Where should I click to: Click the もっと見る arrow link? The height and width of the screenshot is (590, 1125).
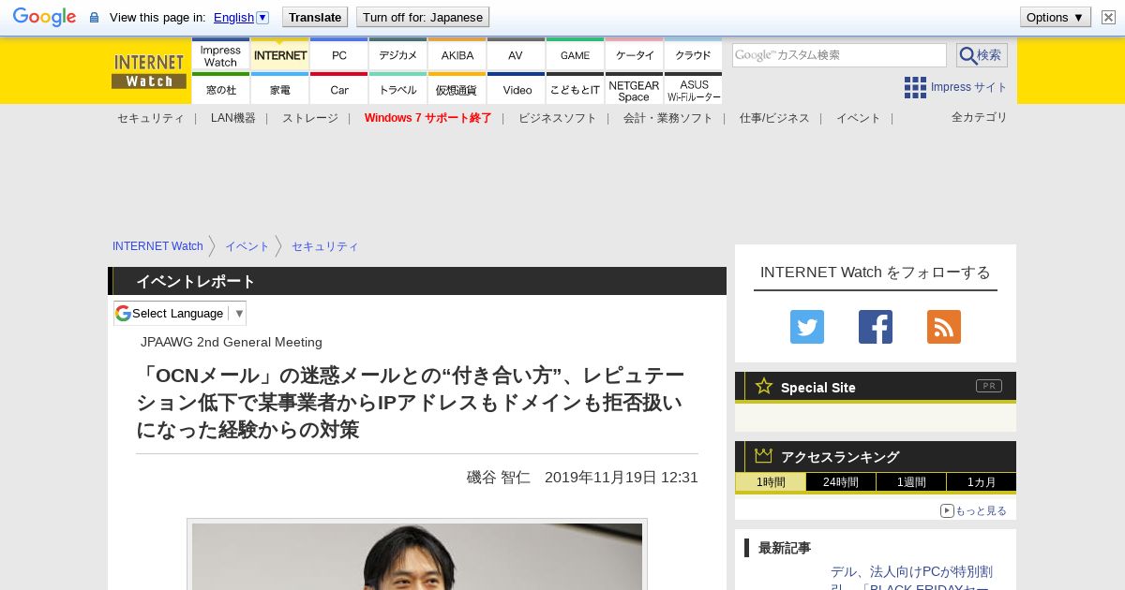point(974,510)
